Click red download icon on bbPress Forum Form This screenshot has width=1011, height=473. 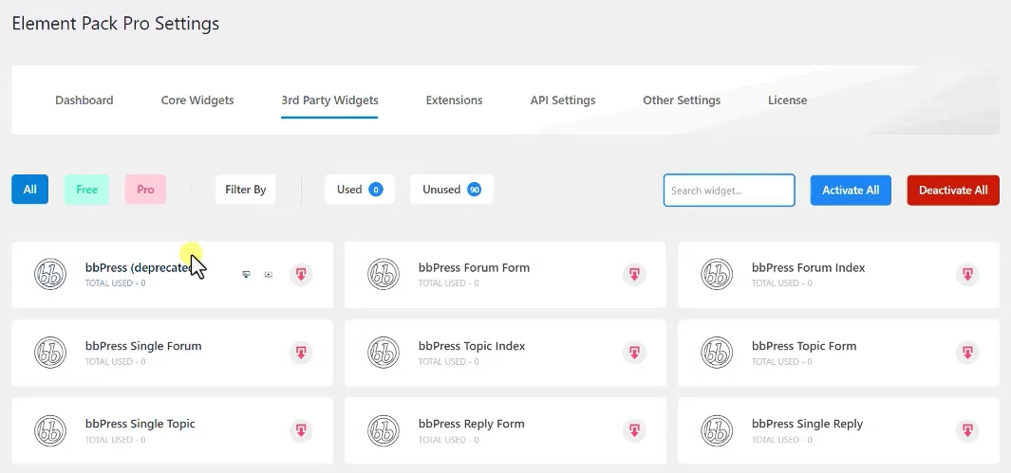click(634, 274)
